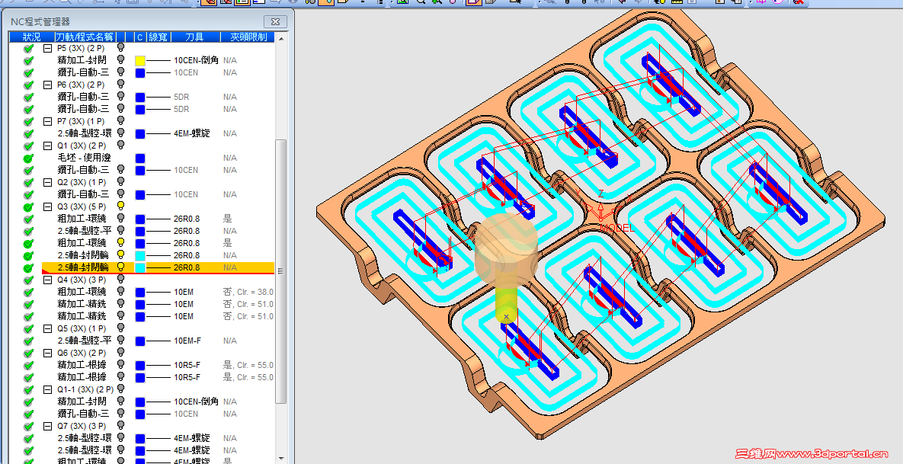
Task: Click the scroll-up arrow of program list
Action: (x=281, y=37)
